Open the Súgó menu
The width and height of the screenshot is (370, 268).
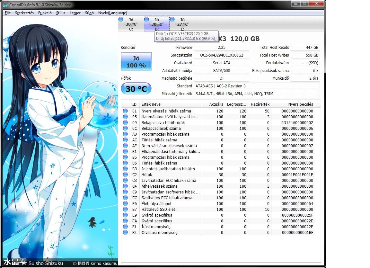point(89,13)
